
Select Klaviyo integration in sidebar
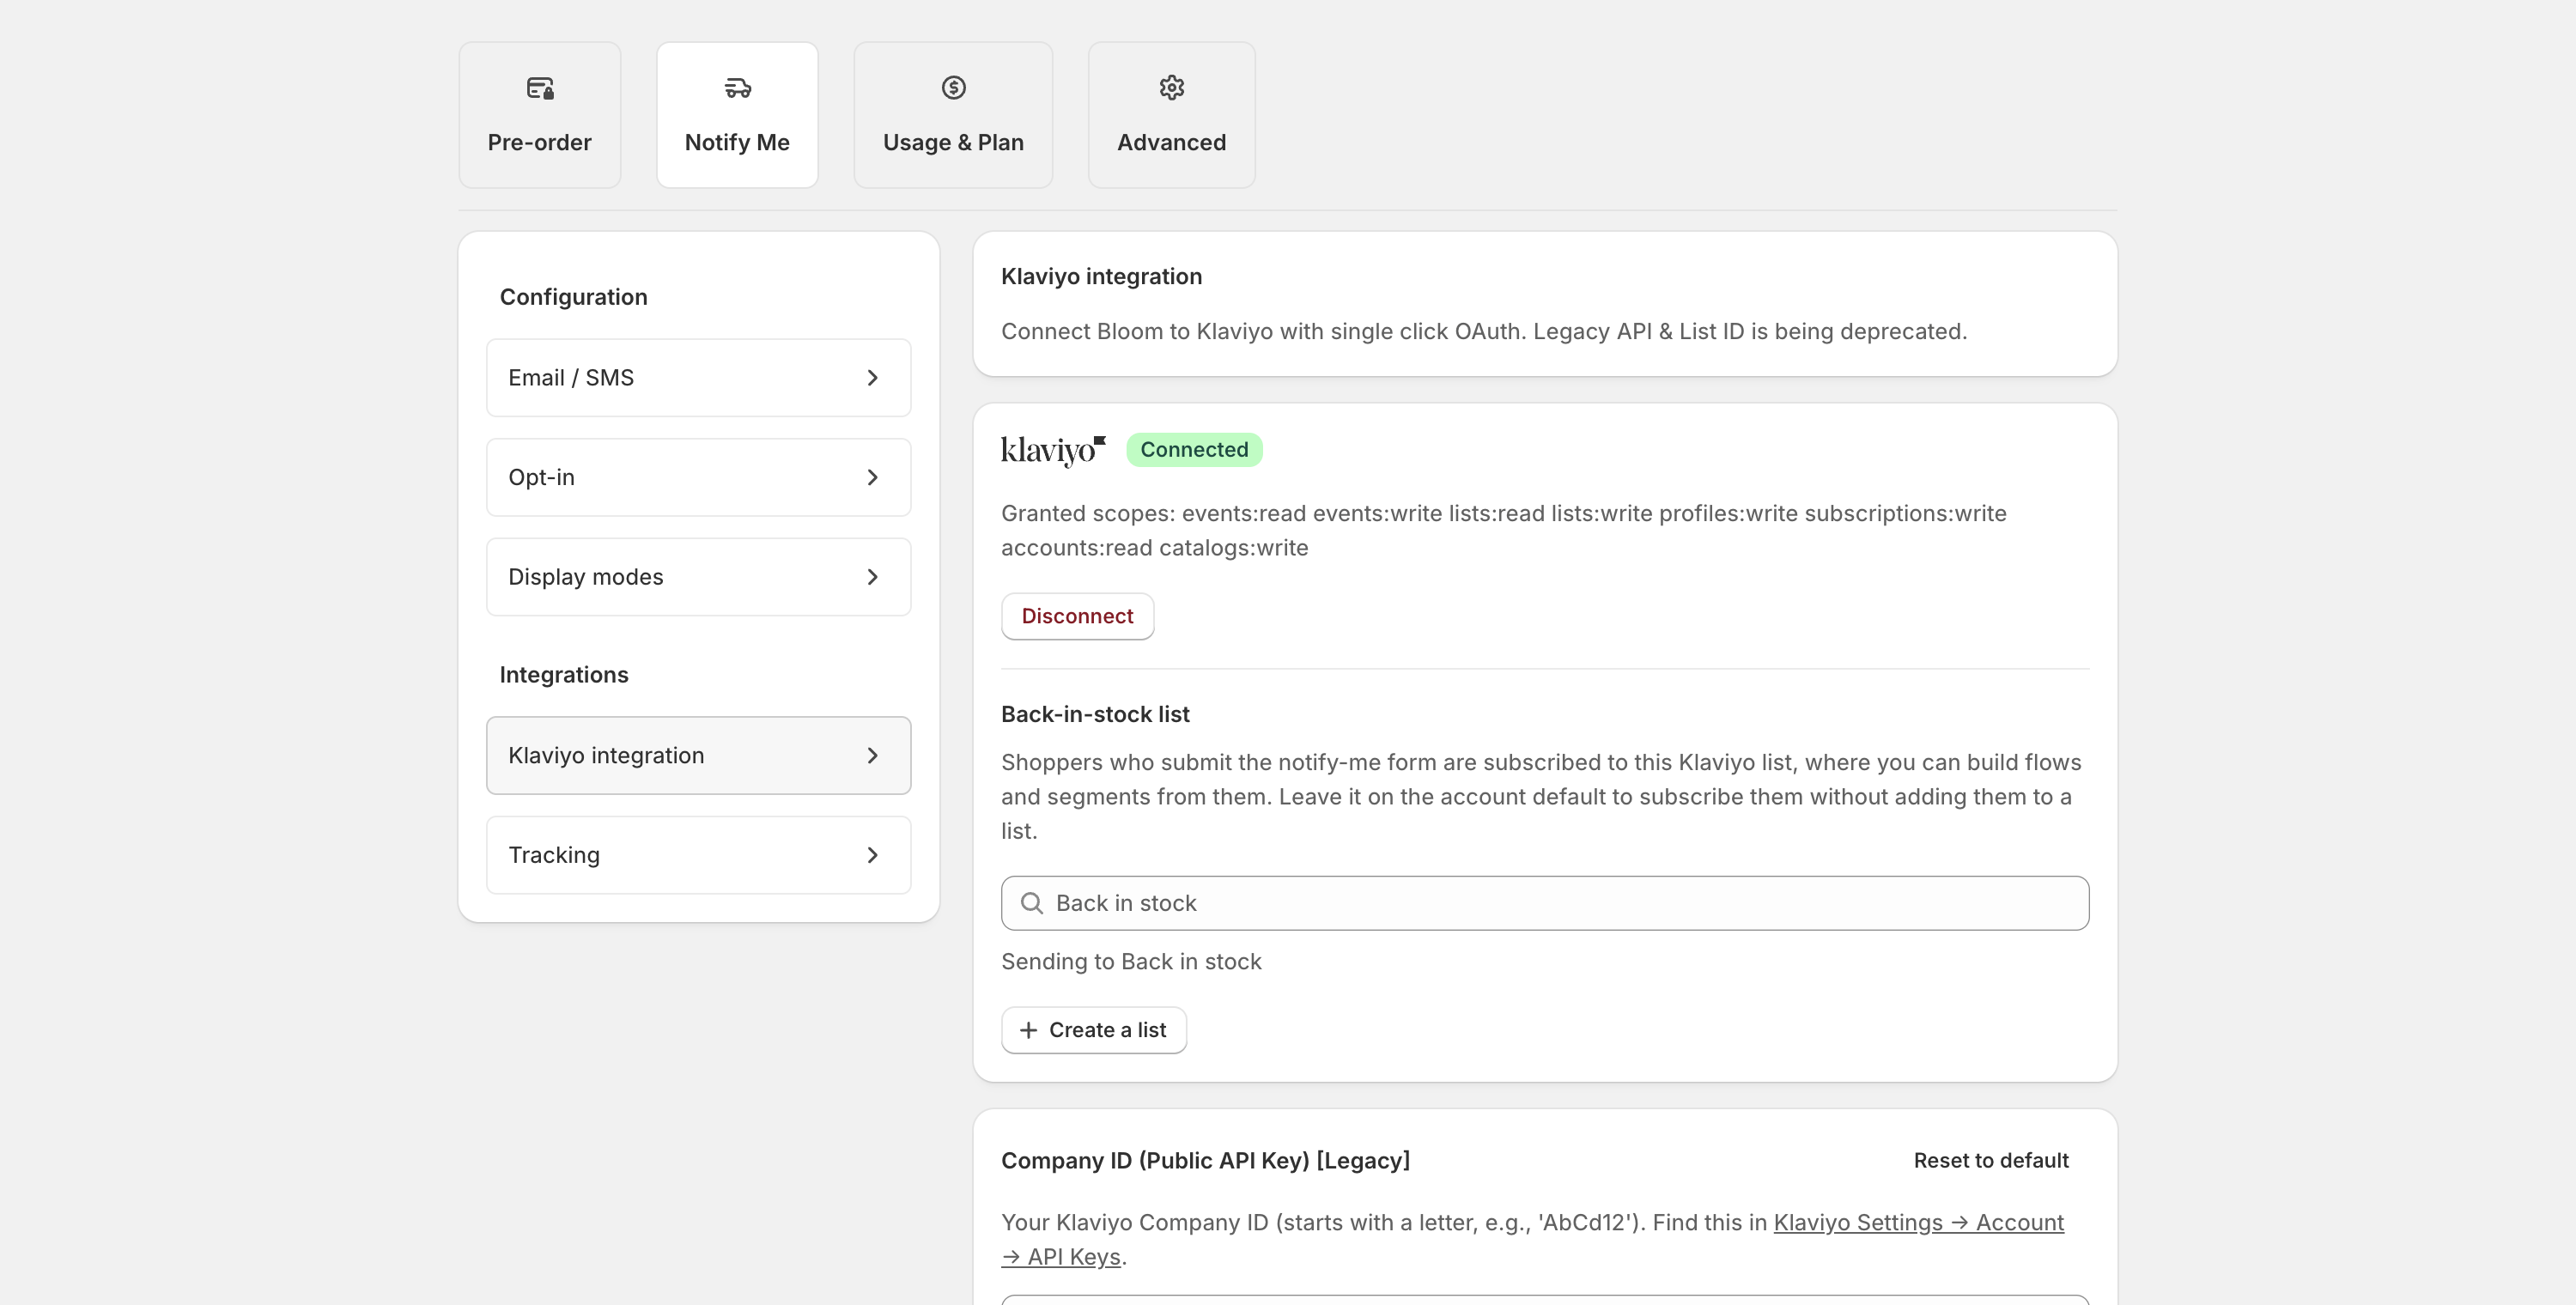click(x=699, y=756)
